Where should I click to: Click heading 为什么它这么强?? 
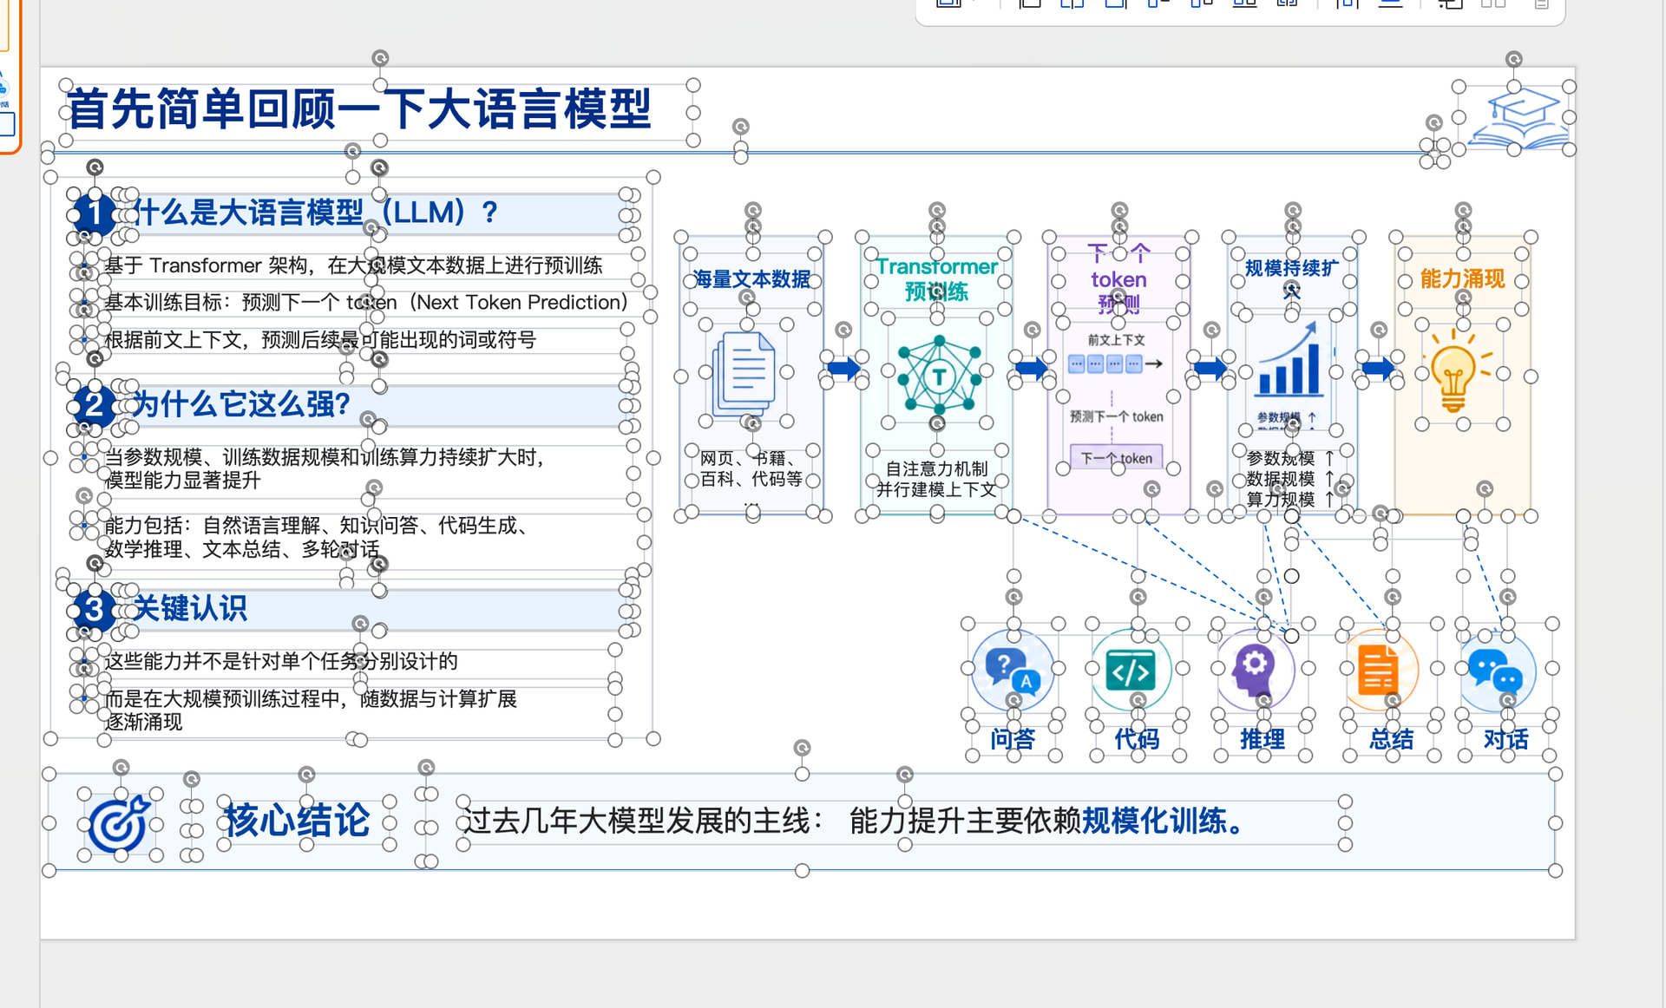(241, 404)
